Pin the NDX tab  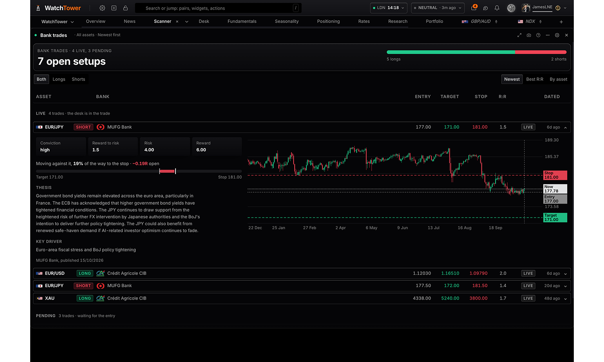click(540, 22)
